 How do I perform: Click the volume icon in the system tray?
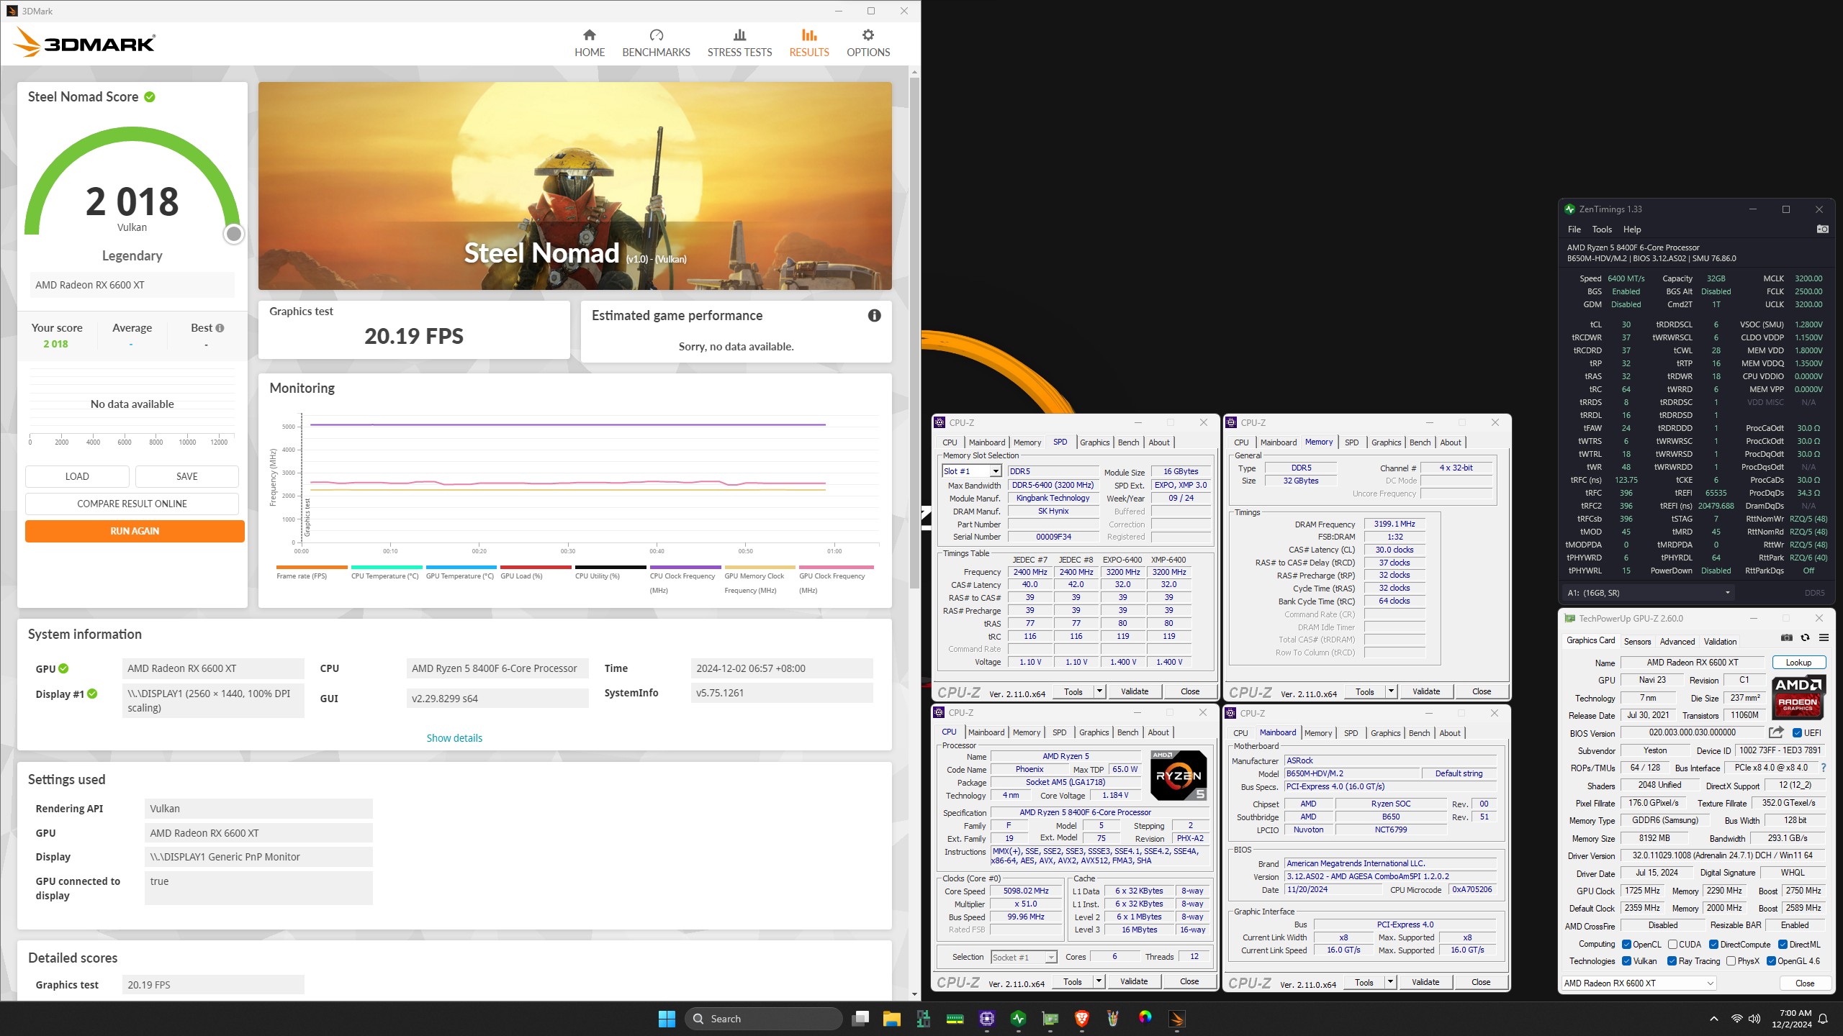(x=1754, y=1019)
